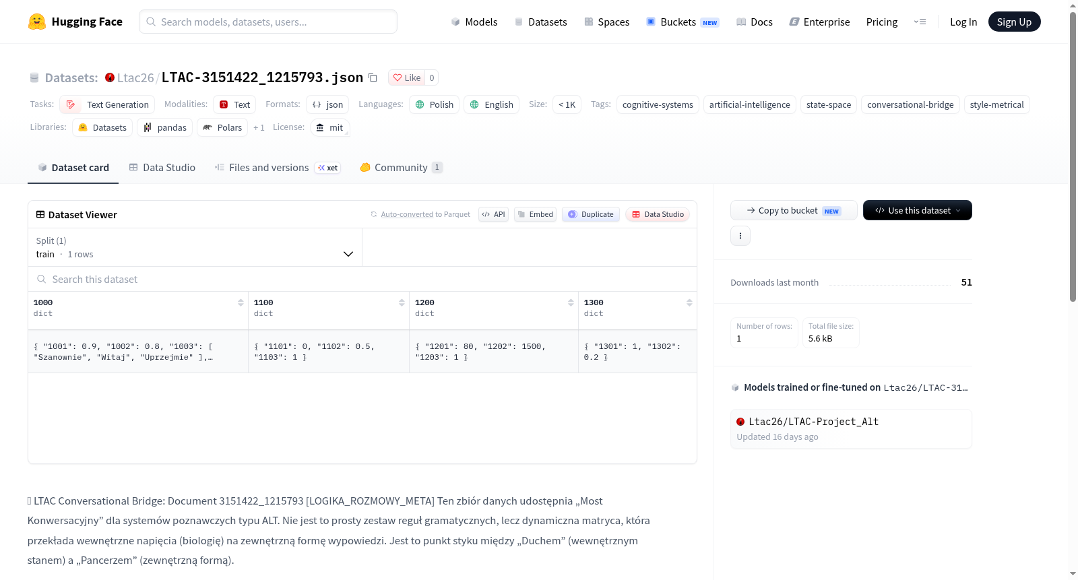The height and width of the screenshot is (580, 1078).
Task: Click the Downloads last month value 51
Action: [x=967, y=282]
